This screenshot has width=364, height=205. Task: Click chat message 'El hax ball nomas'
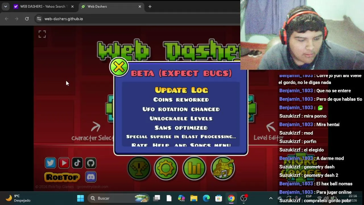tap(334, 184)
